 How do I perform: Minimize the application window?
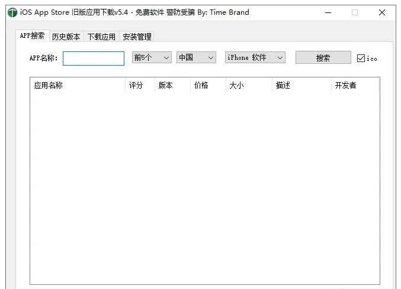[x=328, y=12]
